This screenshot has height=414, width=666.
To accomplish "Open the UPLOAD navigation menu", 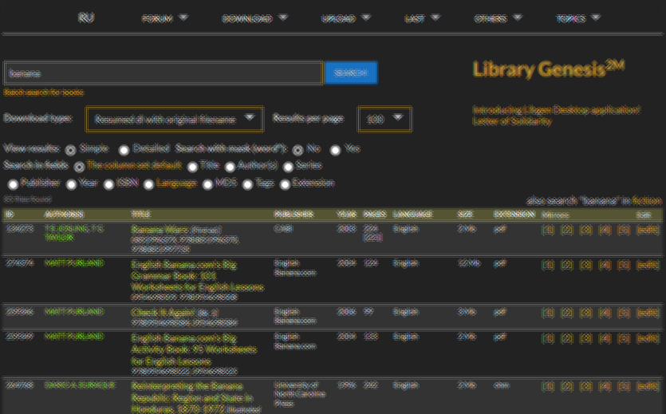I will click(x=365, y=17).
